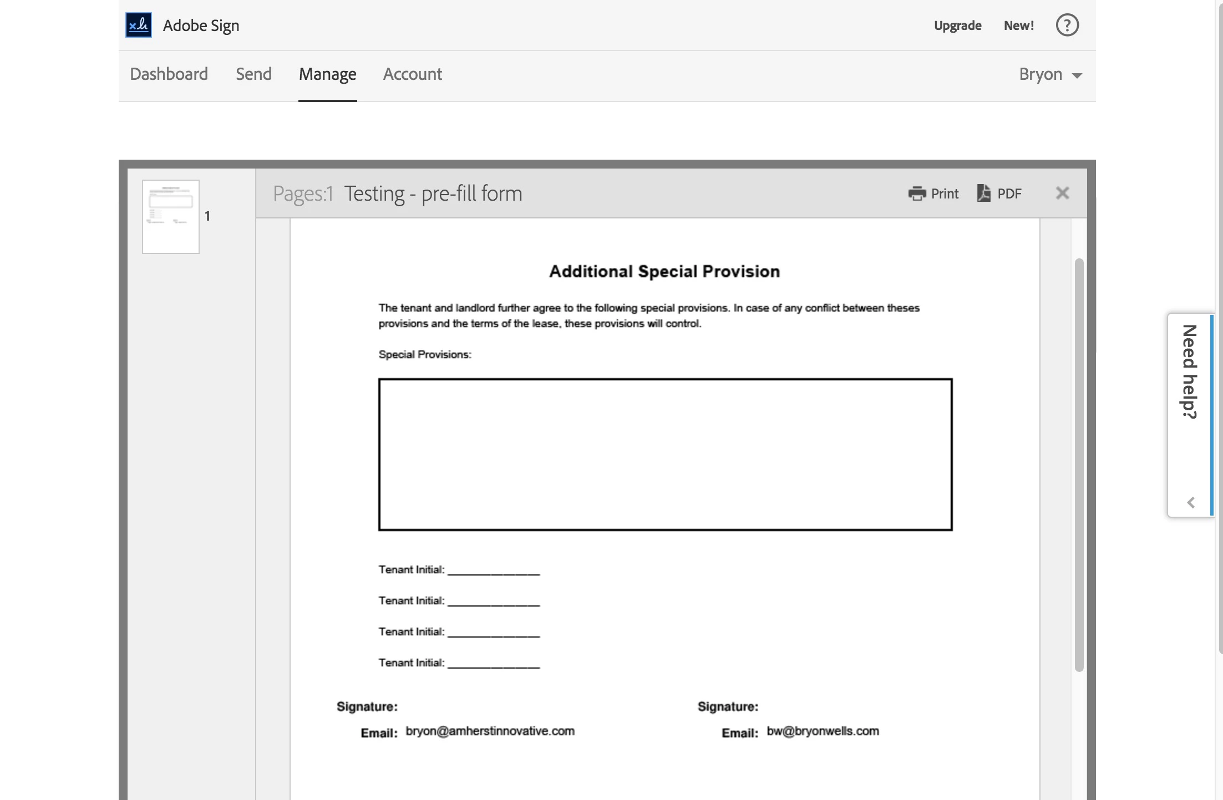This screenshot has height=800, width=1223.
Task: Switch to the Send tab
Action: pyautogui.click(x=253, y=74)
